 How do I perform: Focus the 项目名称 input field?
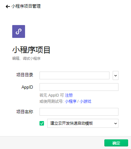point(79,112)
